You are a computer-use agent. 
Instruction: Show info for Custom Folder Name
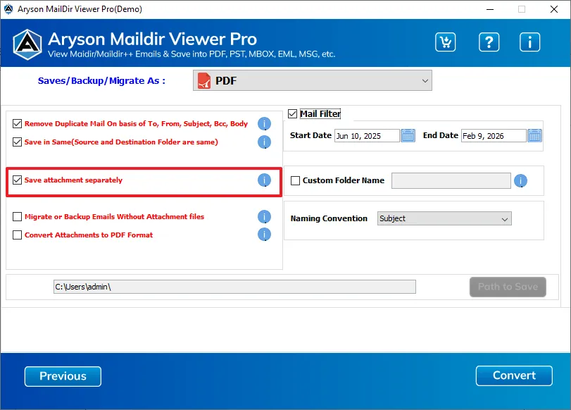[x=520, y=181]
